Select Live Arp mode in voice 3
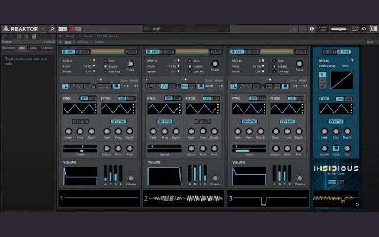This screenshot has height=237, width=379. coord(274,72)
